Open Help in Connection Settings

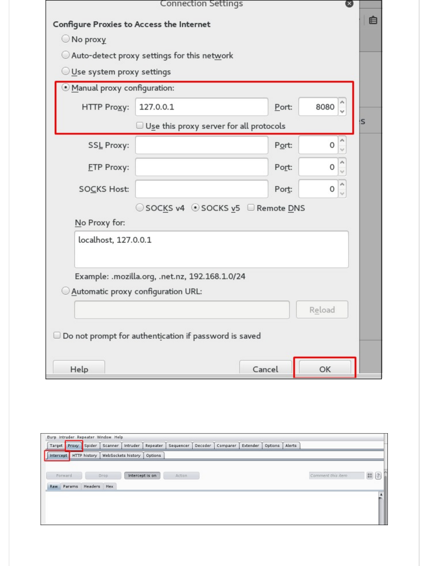79,367
